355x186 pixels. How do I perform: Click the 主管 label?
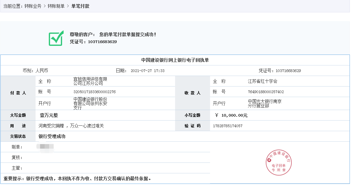click(17, 168)
